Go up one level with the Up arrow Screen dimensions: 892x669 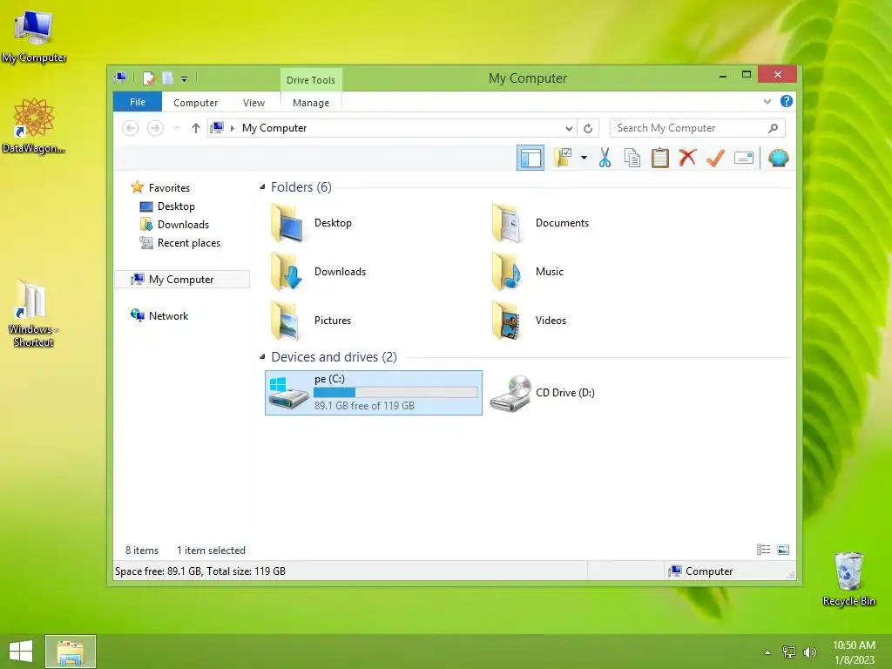pos(196,128)
